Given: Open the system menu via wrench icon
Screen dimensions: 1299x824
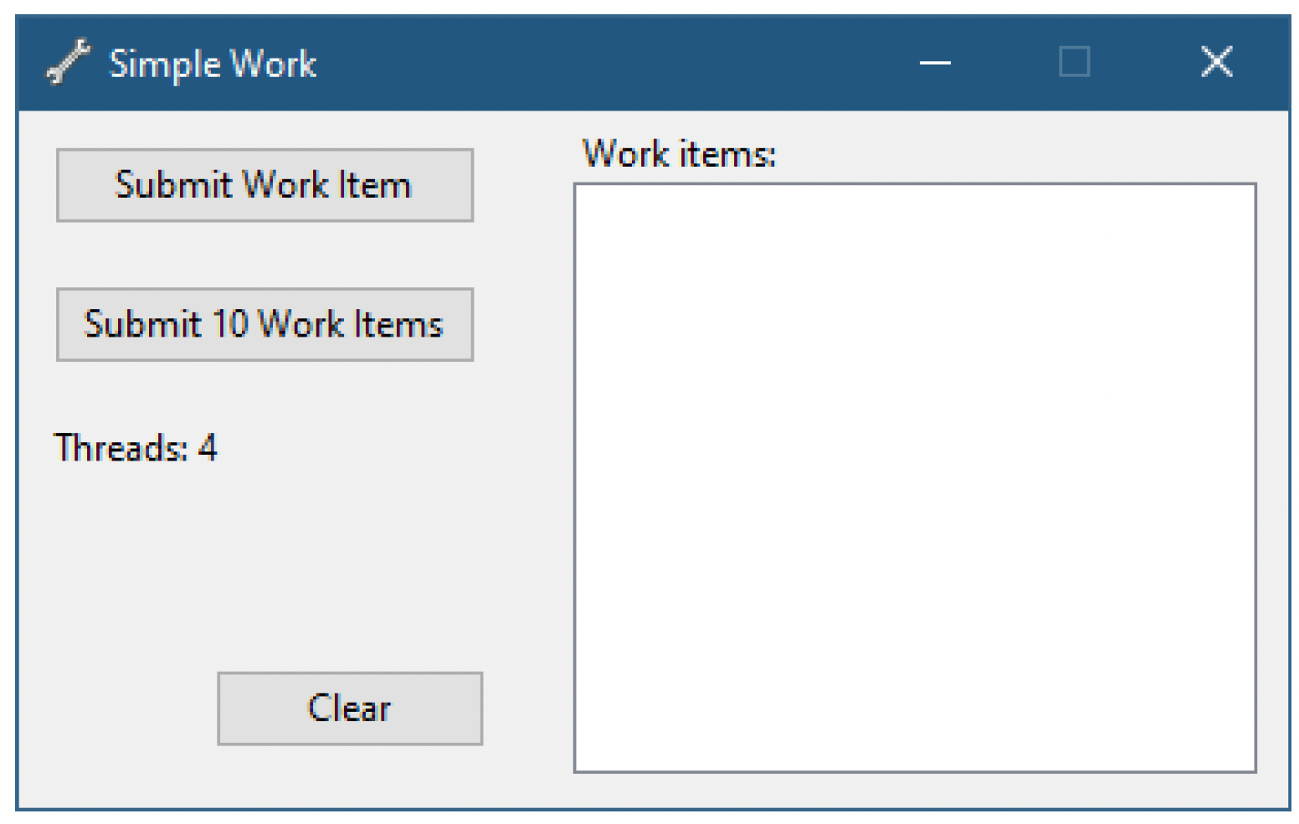Looking at the screenshot, I should point(68,63).
